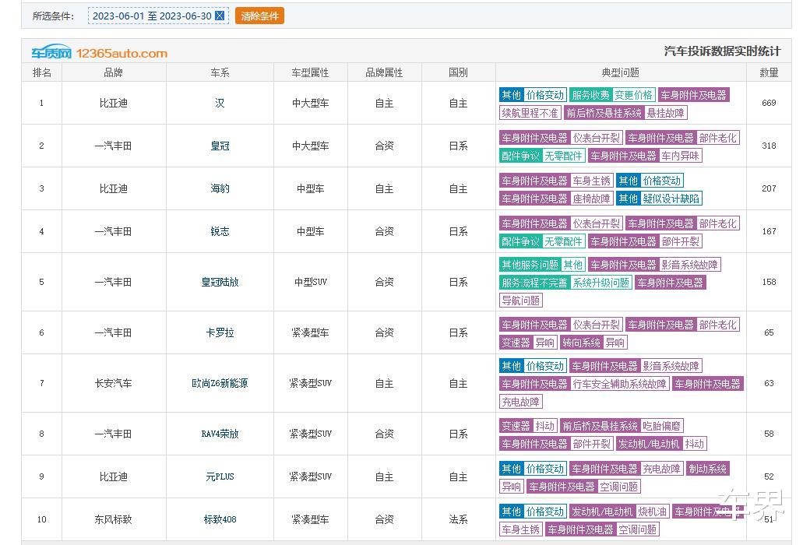The width and height of the screenshot is (803, 545).
Task: Select the 悬挂故障 tag in 汉 row
Action: tap(665, 113)
